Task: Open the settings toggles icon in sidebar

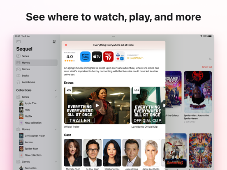Action: click(x=54, y=41)
